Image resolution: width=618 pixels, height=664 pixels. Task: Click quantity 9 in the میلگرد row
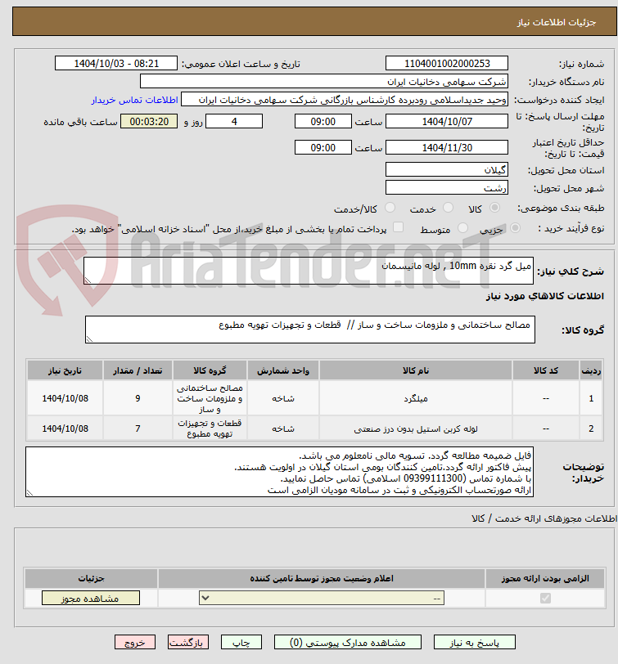pyautogui.click(x=138, y=398)
